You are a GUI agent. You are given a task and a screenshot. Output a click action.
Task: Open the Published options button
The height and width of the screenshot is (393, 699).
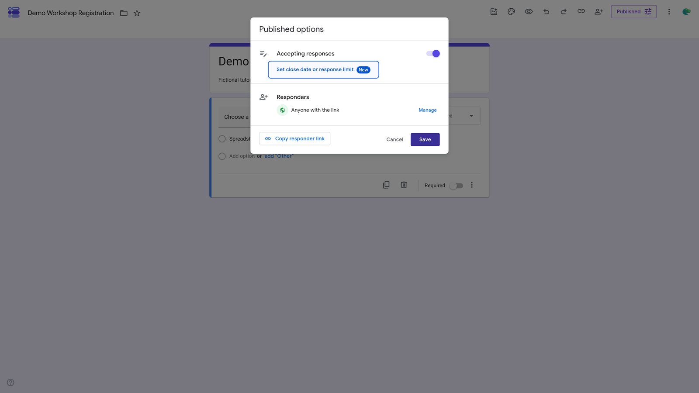(633, 12)
